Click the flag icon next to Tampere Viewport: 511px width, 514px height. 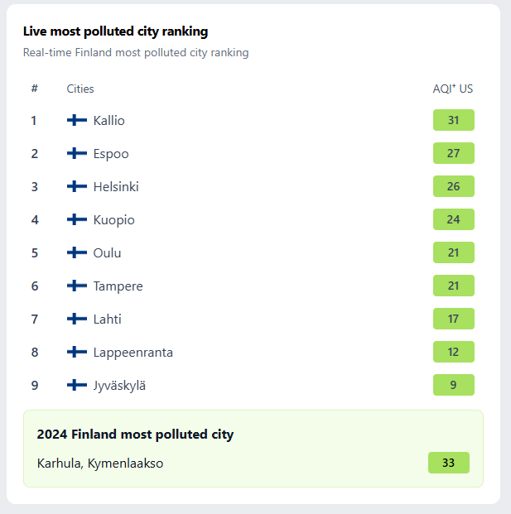point(77,286)
